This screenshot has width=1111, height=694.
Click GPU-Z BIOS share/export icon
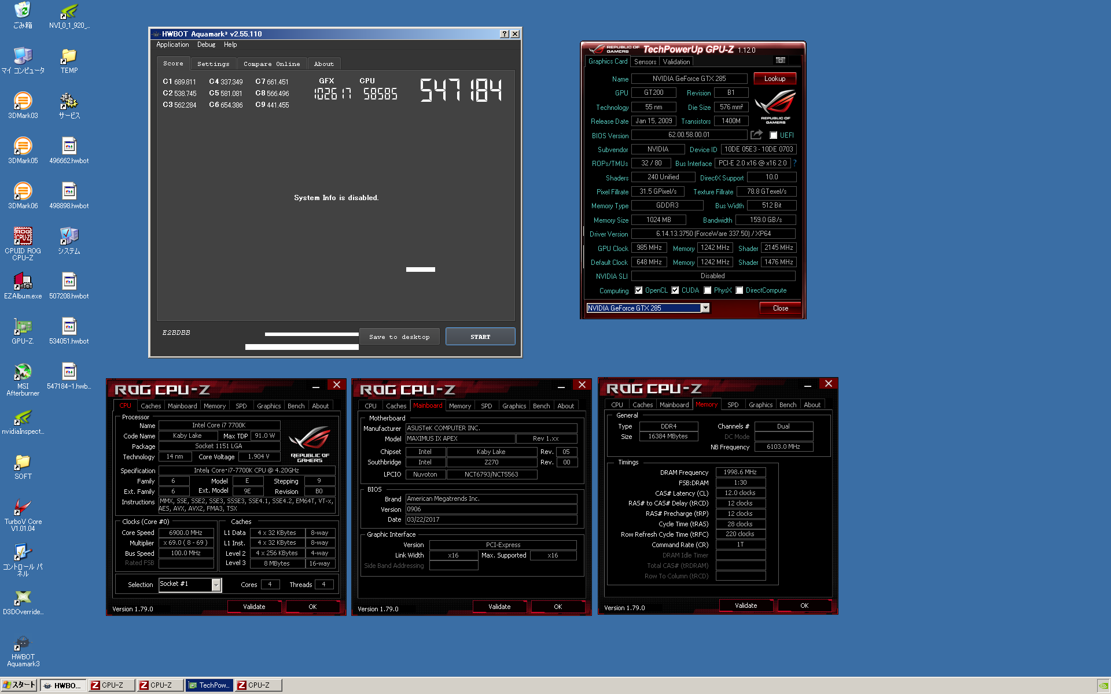pos(756,134)
